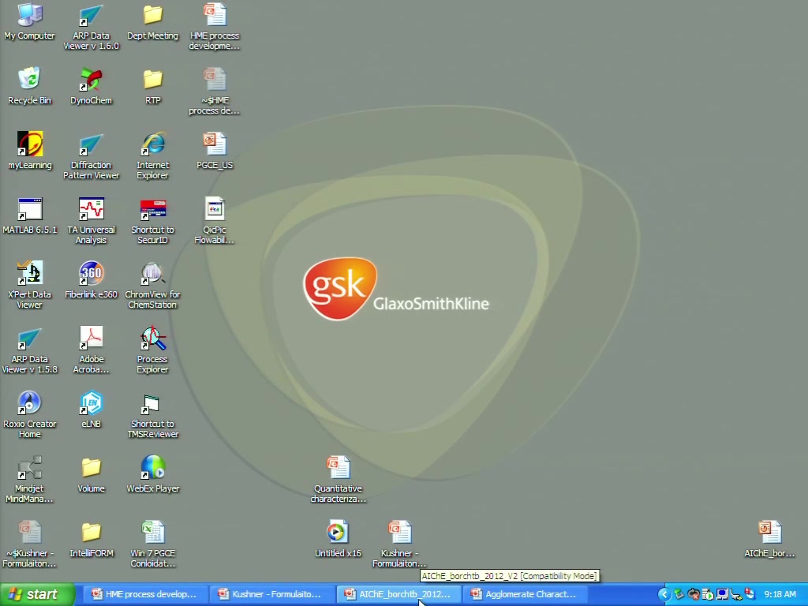Open the Recycle Bin
This screenshot has width=808, height=606.
(29, 86)
